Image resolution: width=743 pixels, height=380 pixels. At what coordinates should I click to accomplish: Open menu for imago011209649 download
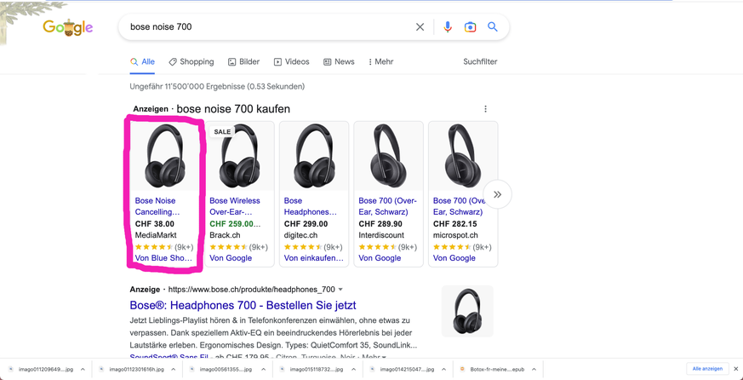click(x=83, y=370)
